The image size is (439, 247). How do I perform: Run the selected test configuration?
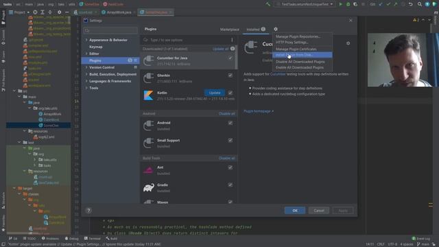point(340,4)
